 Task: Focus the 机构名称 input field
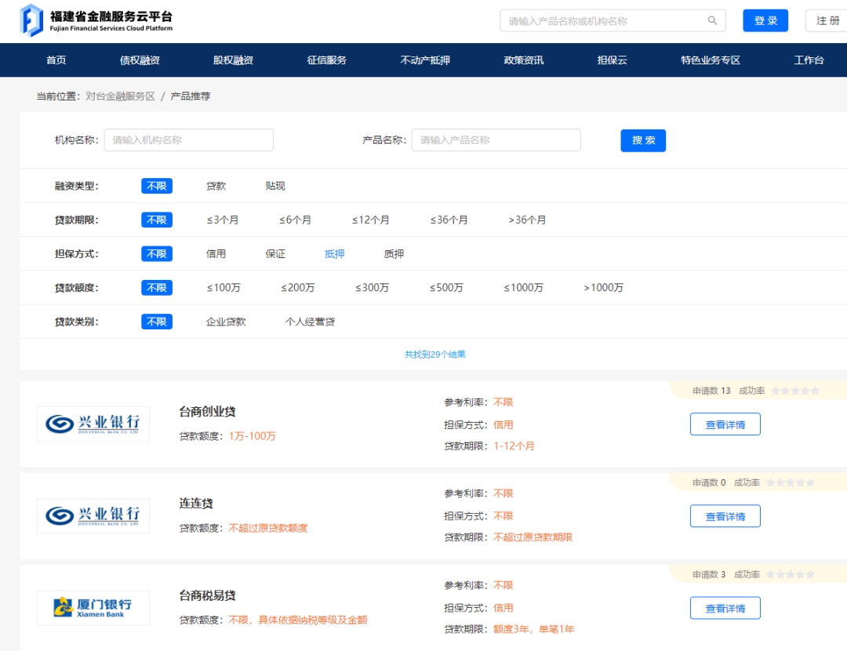pyautogui.click(x=188, y=140)
